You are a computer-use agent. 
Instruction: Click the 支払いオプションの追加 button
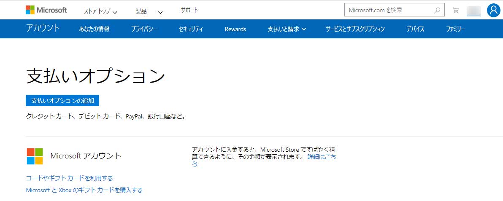(62, 101)
